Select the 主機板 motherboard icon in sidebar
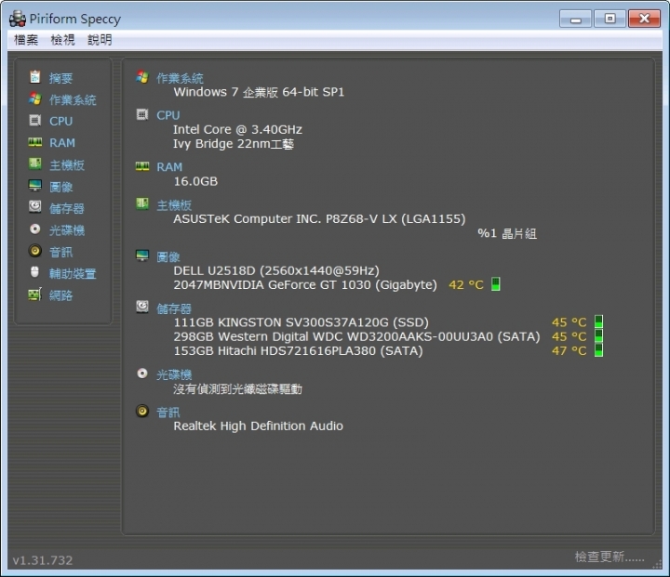The image size is (670, 577). coord(35,164)
